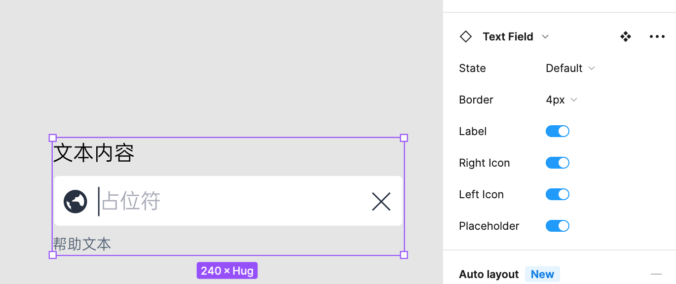Toggle the Label property switch off
The width and height of the screenshot is (676, 284).
[x=557, y=131]
